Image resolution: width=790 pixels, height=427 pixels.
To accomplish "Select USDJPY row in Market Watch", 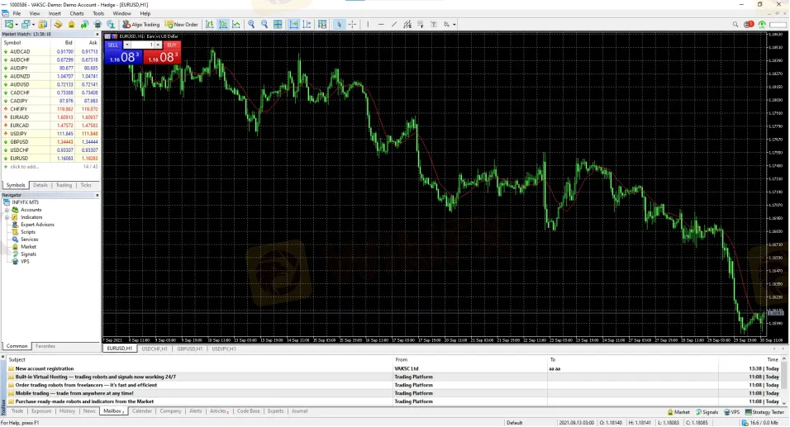I will pos(50,134).
